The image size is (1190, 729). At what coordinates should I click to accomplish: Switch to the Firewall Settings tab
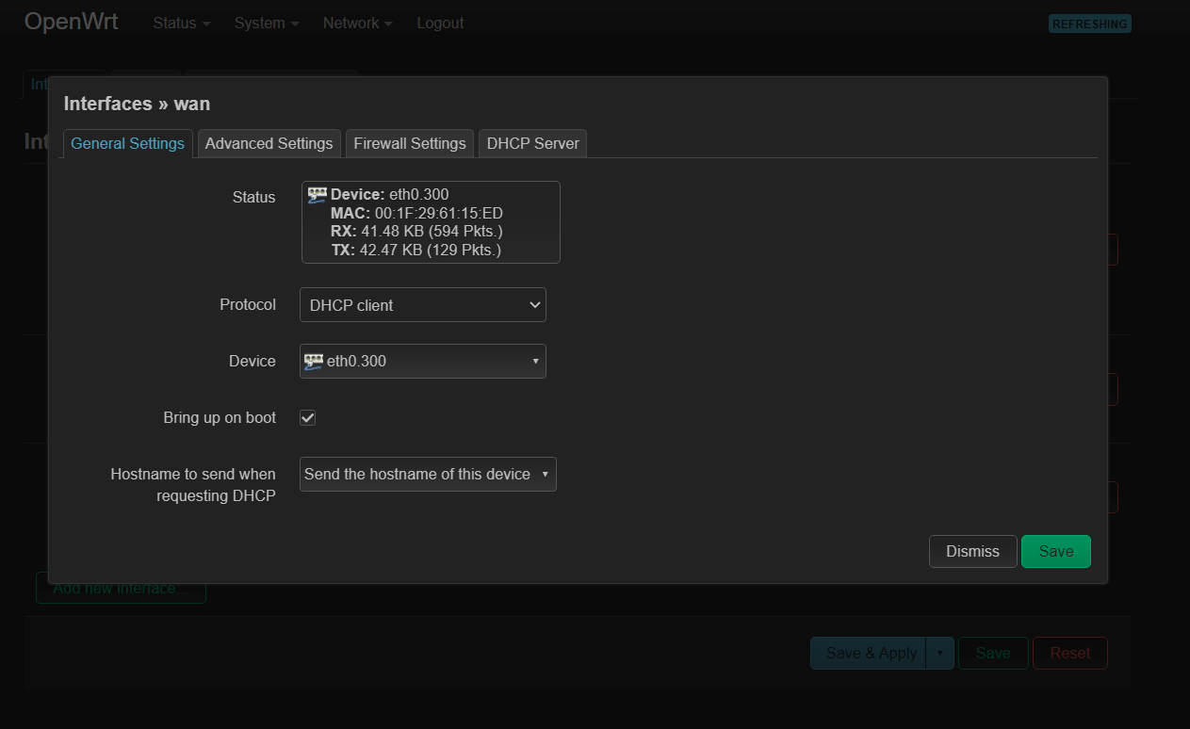[409, 143]
